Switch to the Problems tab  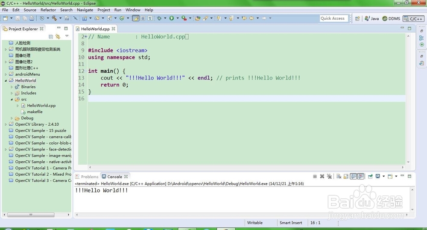click(87, 177)
